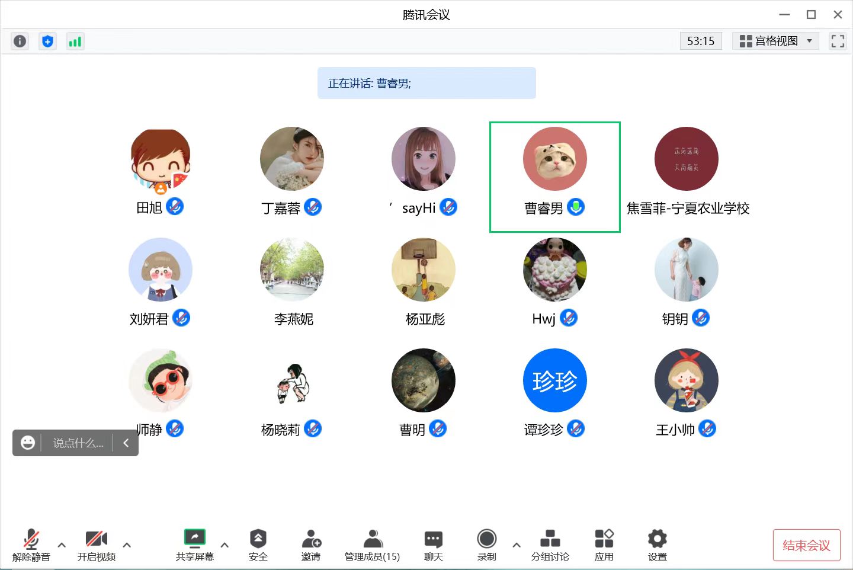Select 师静's sunglasses cartoon avatar

[161, 380]
